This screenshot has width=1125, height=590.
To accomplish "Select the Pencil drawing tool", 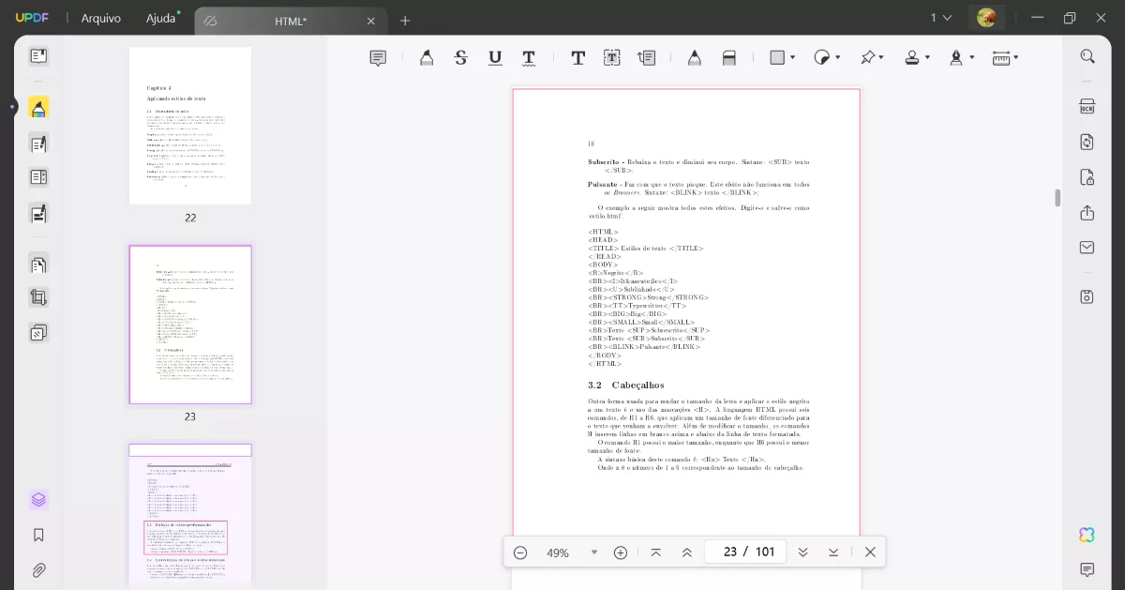I will (695, 57).
